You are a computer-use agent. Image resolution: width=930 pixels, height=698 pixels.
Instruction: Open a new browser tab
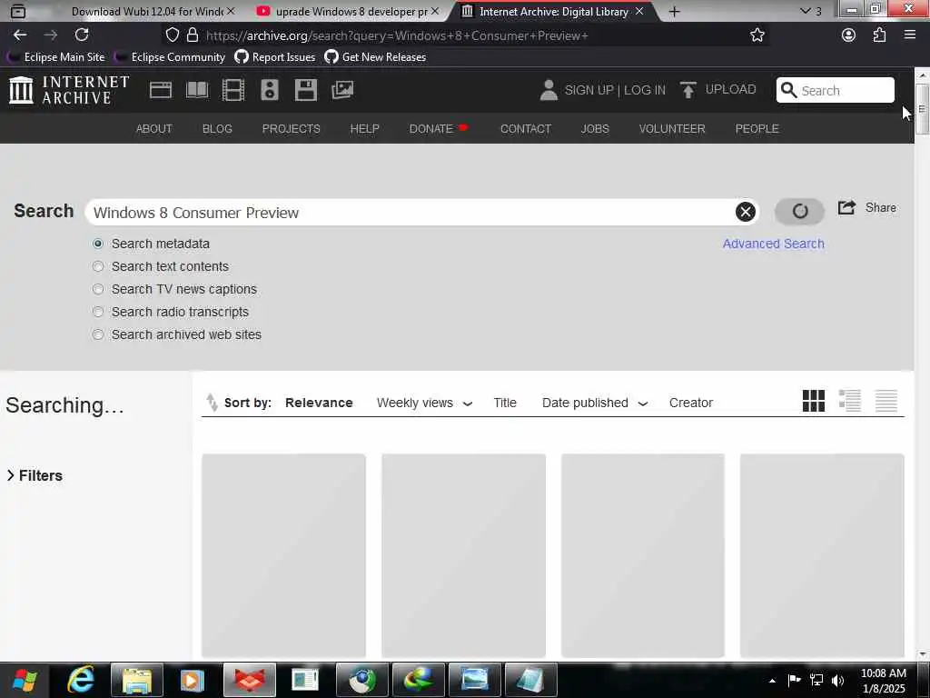pos(675,11)
